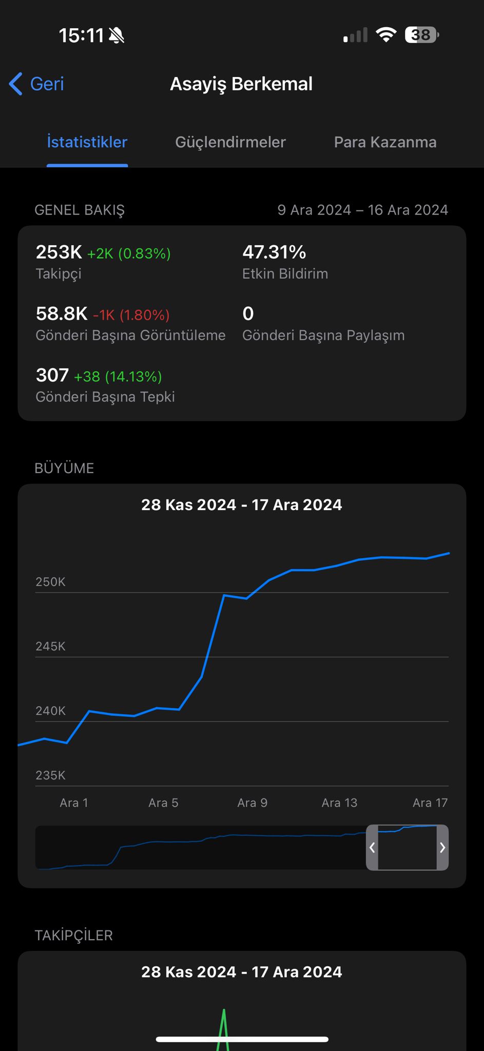Tap the Wi-Fi icon in status bar

[x=386, y=35]
